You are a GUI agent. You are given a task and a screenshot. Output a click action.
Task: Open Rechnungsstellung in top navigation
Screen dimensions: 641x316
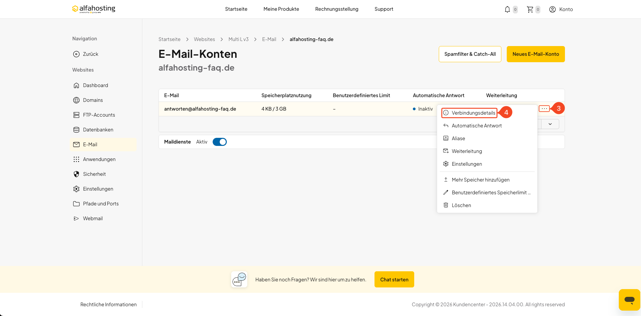pyautogui.click(x=337, y=9)
